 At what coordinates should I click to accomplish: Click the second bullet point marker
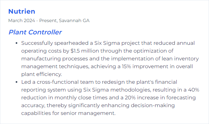point(16,82)
